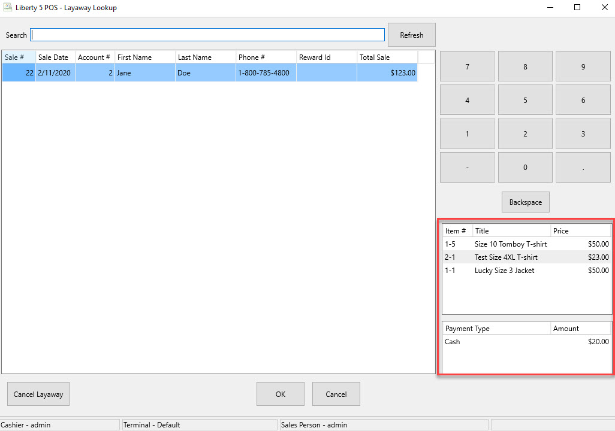Click the Cancel Layaway button
This screenshot has width=615, height=431.
(x=38, y=394)
